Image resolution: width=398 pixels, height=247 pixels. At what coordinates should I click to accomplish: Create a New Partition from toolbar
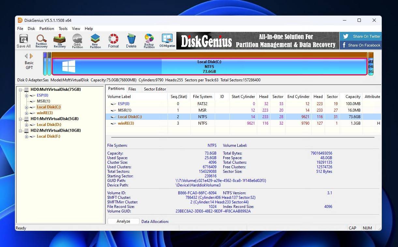pyautogui.click(x=95, y=41)
